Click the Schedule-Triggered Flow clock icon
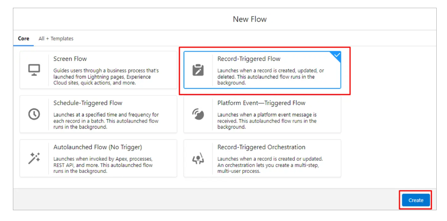The height and width of the screenshot is (221, 447). click(x=34, y=114)
